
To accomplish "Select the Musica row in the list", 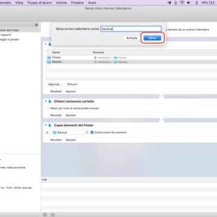I will coord(131,62).
